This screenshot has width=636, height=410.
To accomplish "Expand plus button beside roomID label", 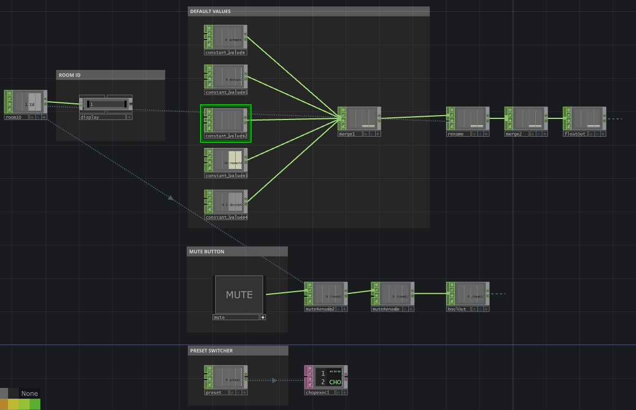I will (44, 117).
